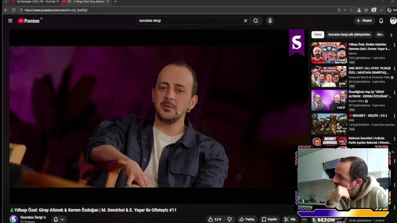The width and height of the screenshot is (397, 223).
Task: Expand the tab search dropdown arrow
Action: pyautogui.click(x=6, y=2)
